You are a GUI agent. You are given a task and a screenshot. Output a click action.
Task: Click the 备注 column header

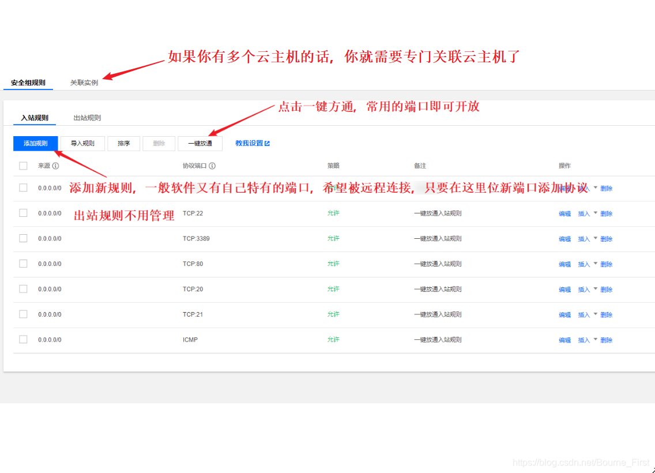(420, 166)
